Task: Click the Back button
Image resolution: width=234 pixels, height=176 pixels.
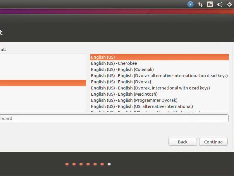Action: tap(183, 142)
